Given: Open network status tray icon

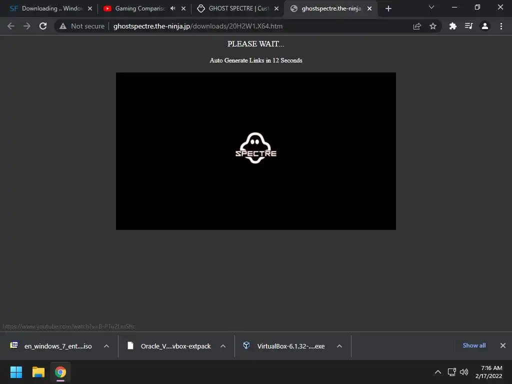Looking at the screenshot, I should [x=452, y=372].
